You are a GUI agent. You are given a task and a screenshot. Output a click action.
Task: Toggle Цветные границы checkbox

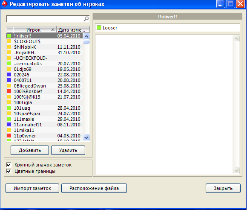coord(9,171)
